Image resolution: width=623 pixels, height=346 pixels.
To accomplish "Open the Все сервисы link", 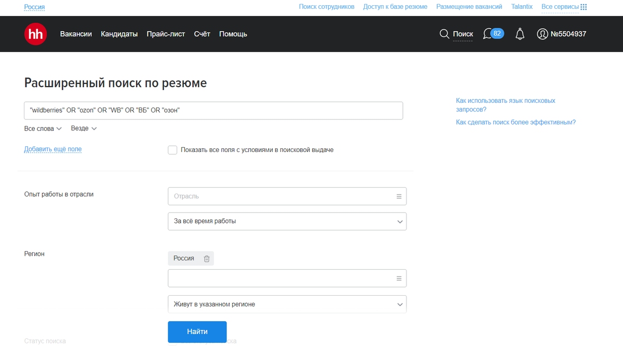I will 560,7.
